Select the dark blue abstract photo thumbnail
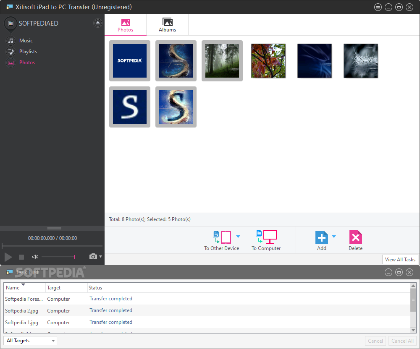Screen dimensions: 420x349 (x=315, y=61)
